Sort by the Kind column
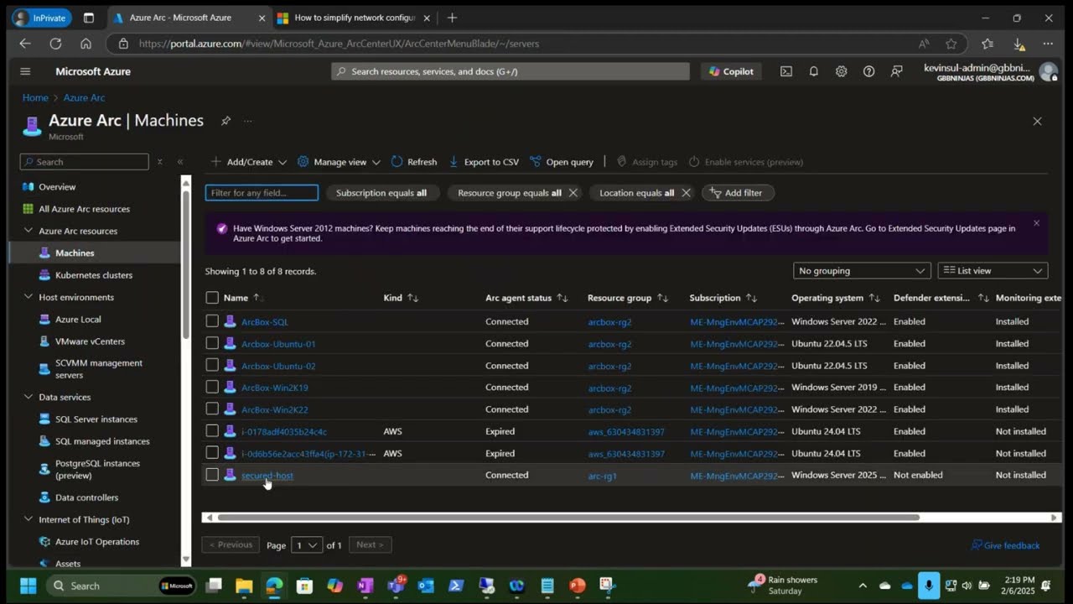This screenshot has width=1073, height=604. pyautogui.click(x=401, y=298)
